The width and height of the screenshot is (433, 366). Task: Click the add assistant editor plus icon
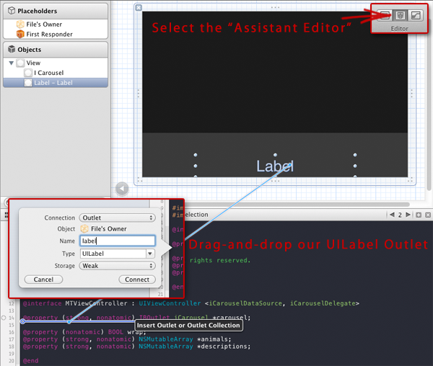pyautogui.click(x=418, y=215)
